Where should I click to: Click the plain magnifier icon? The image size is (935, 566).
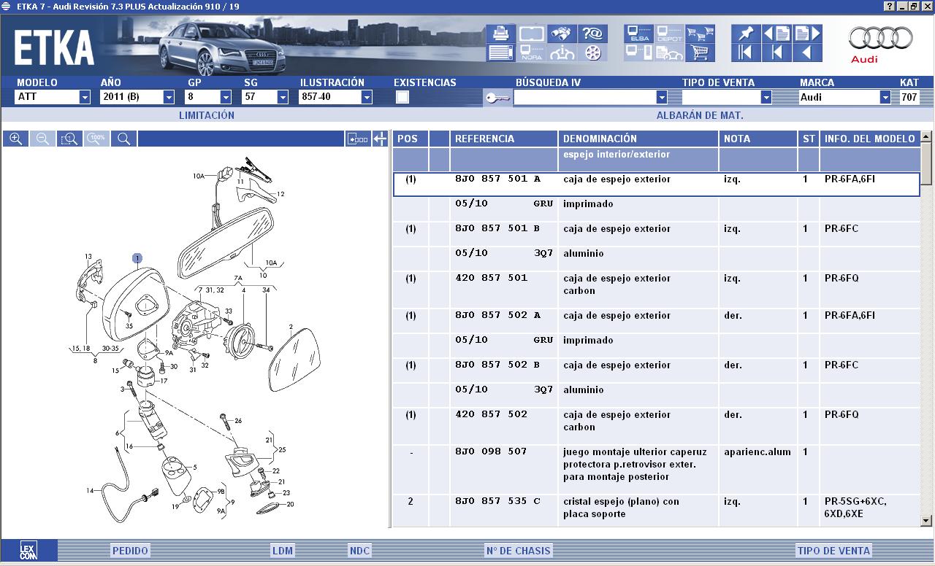tap(123, 139)
